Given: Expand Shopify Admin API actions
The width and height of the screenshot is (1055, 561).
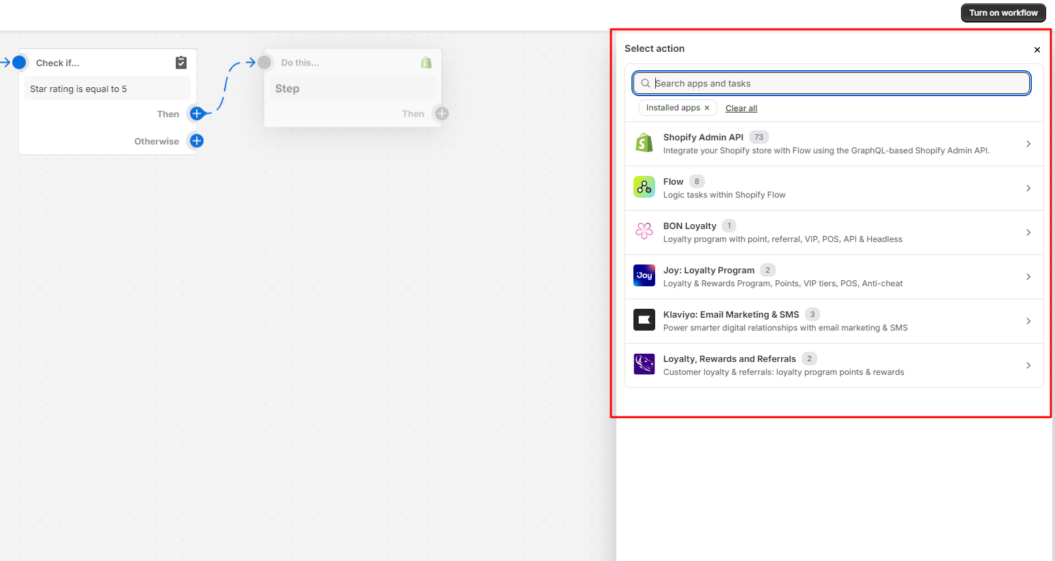Looking at the screenshot, I should (x=1028, y=144).
